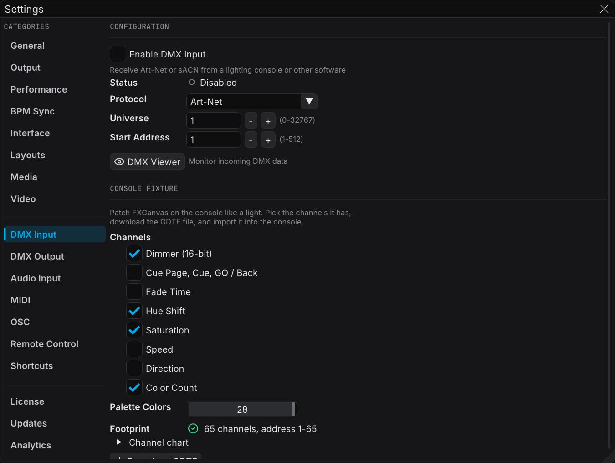Switch to the OSC category

coord(55,322)
